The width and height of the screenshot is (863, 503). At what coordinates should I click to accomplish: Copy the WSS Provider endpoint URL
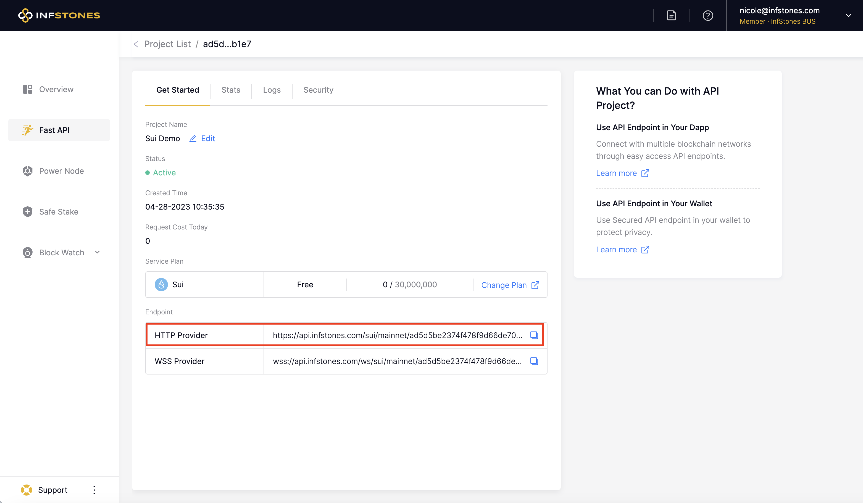tap(534, 361)
